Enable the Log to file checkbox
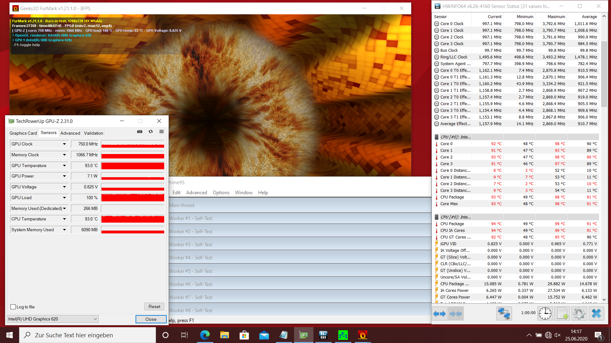611x343 pixels. tap(13, 307)
